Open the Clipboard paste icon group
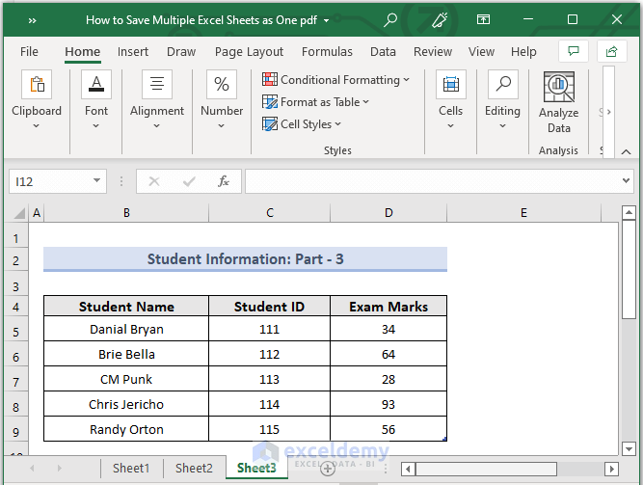This screenshot has width=643, height=485. [x=37, y=86]
